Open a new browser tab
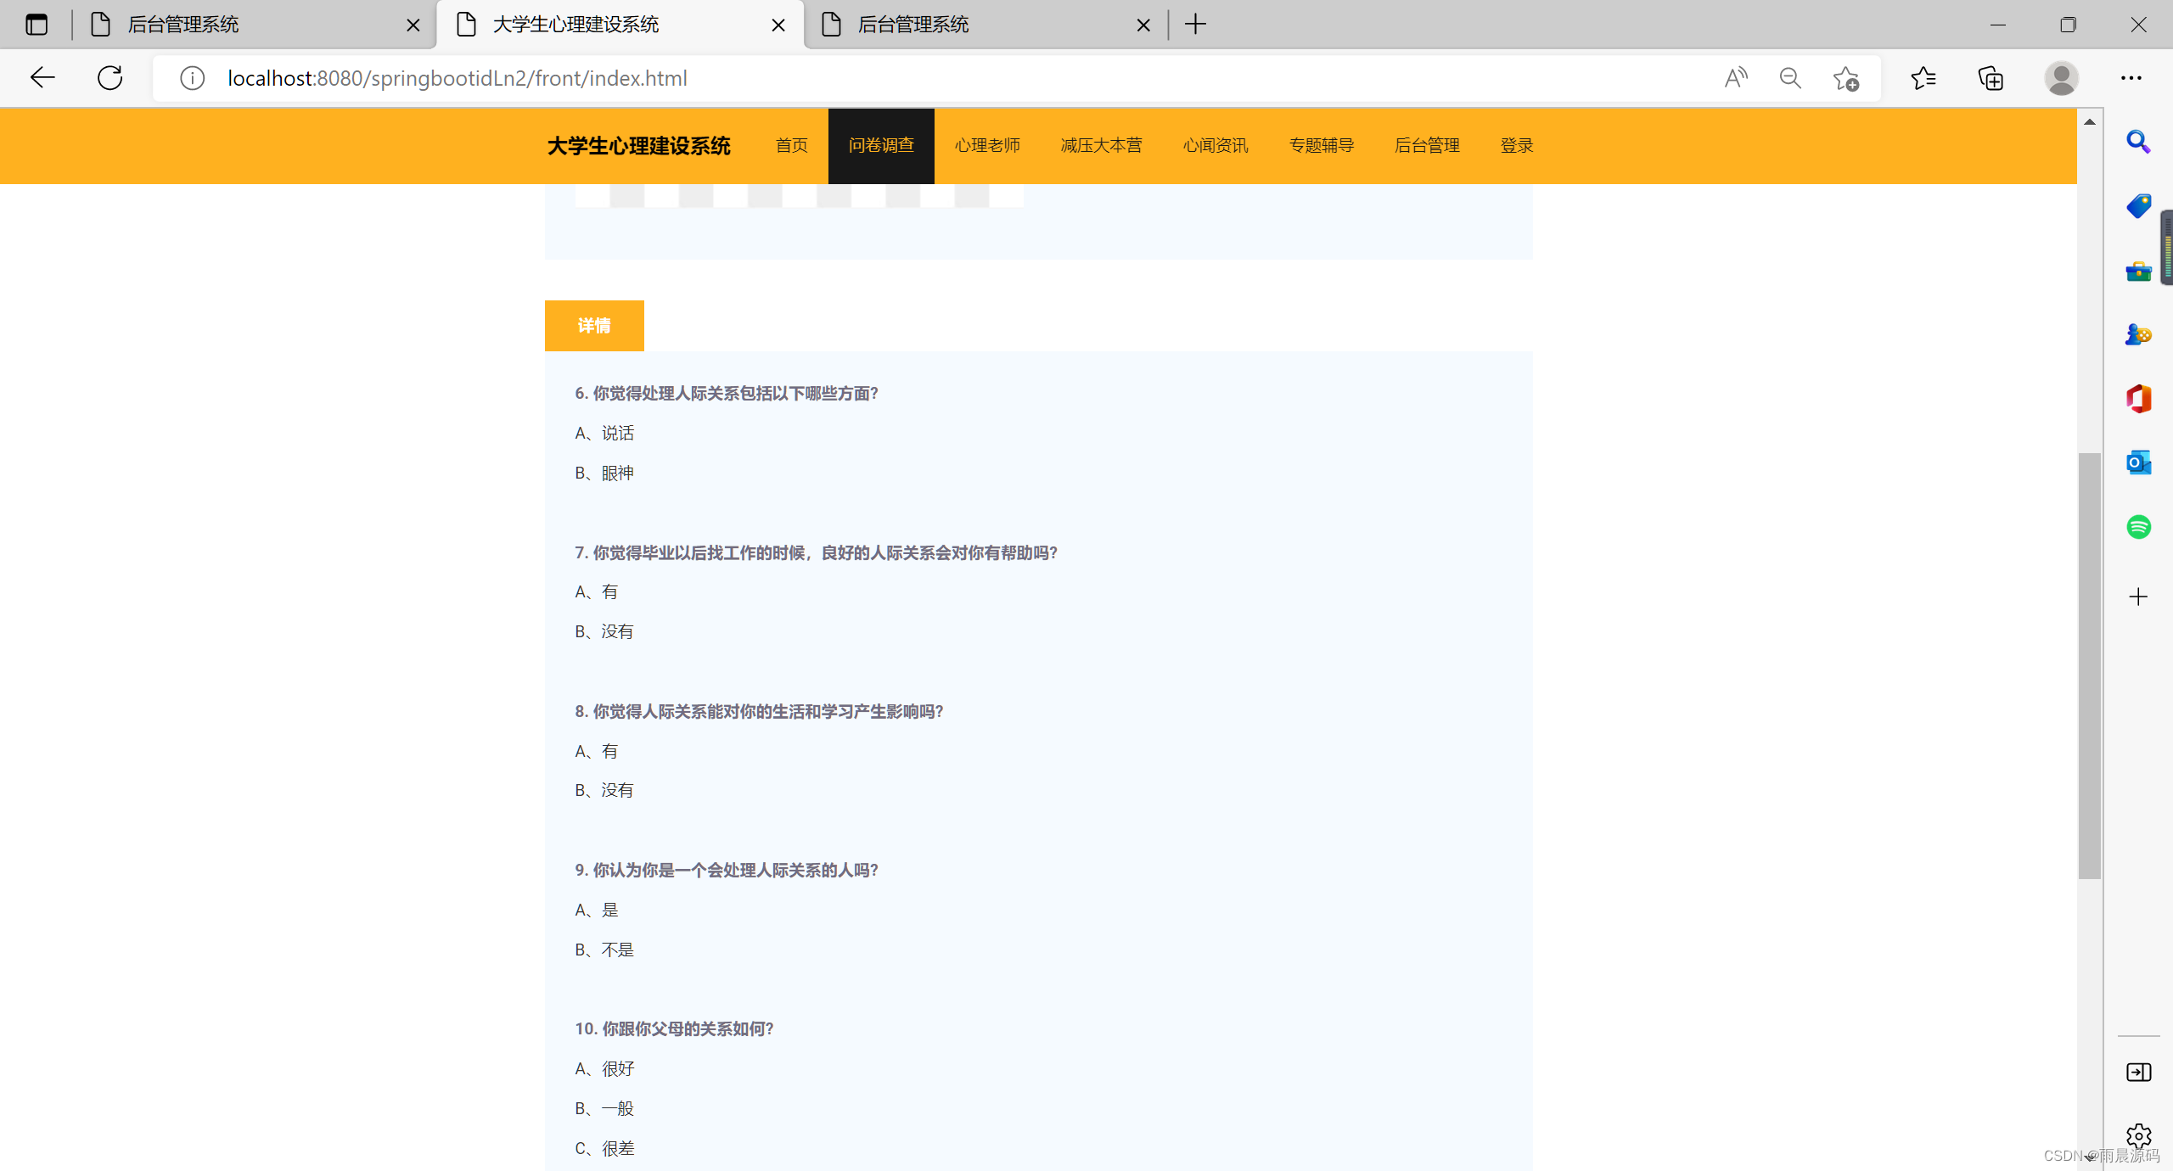This screenshot has width=2173, height=1171. tap(1195, 25)
